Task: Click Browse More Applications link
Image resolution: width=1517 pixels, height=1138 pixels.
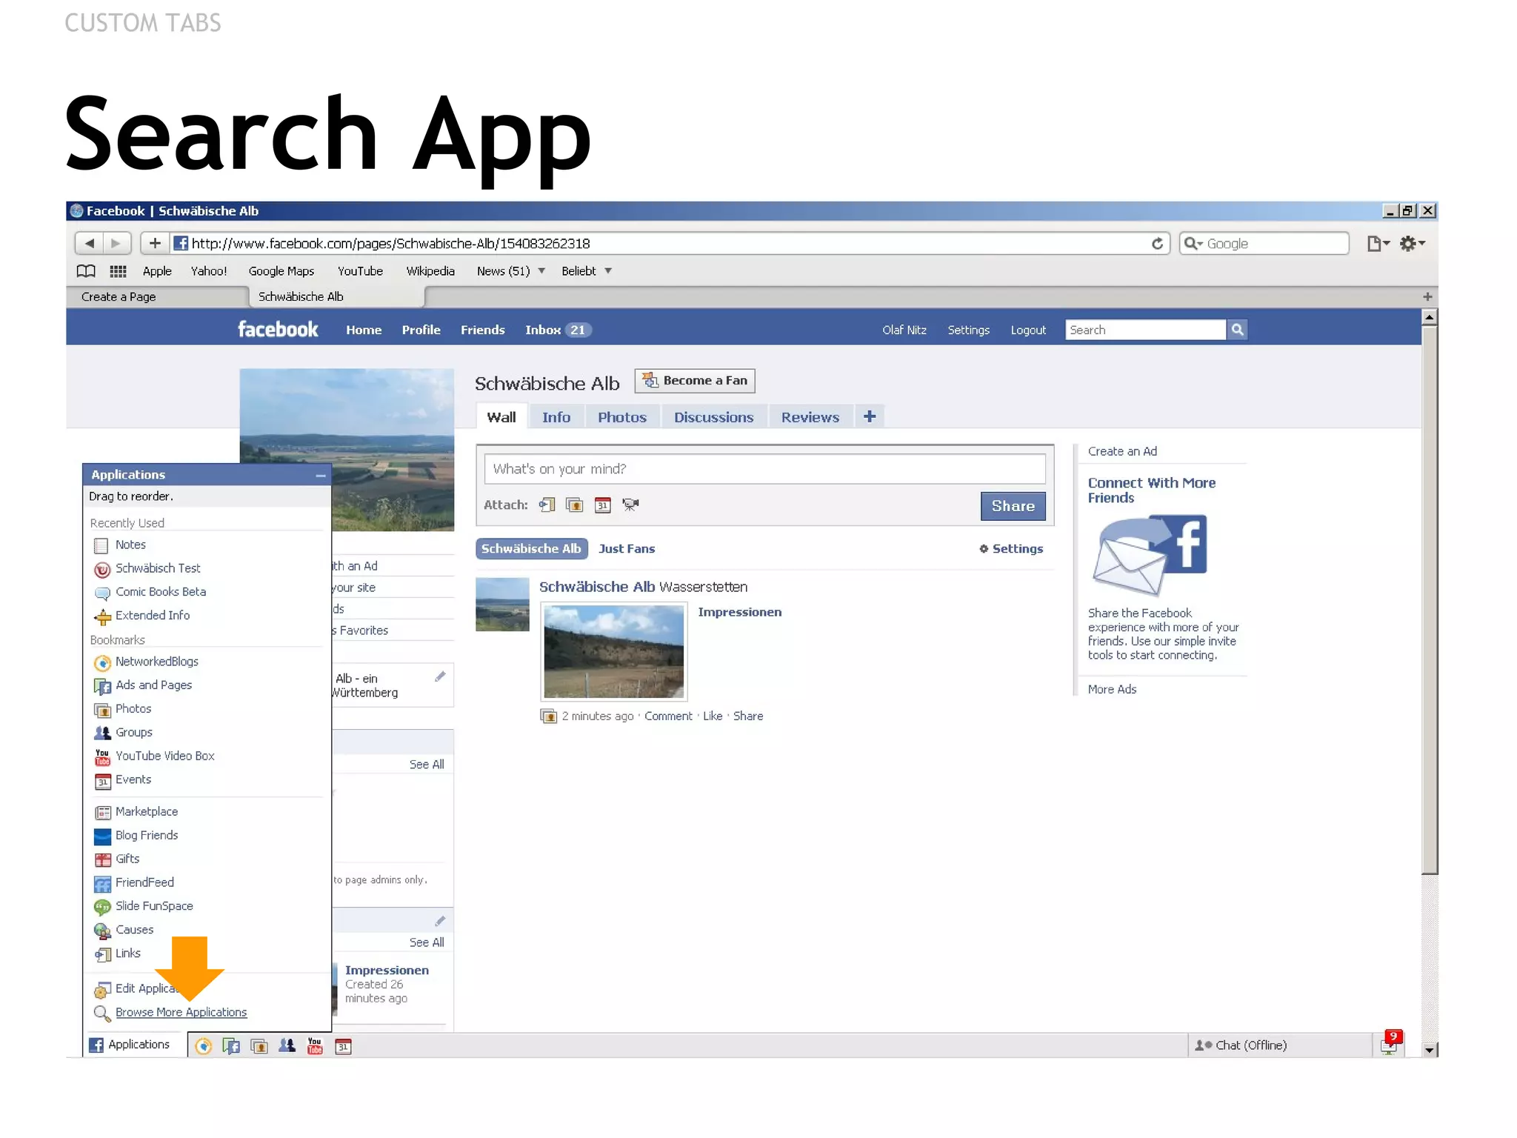Action: point(181,1014)
